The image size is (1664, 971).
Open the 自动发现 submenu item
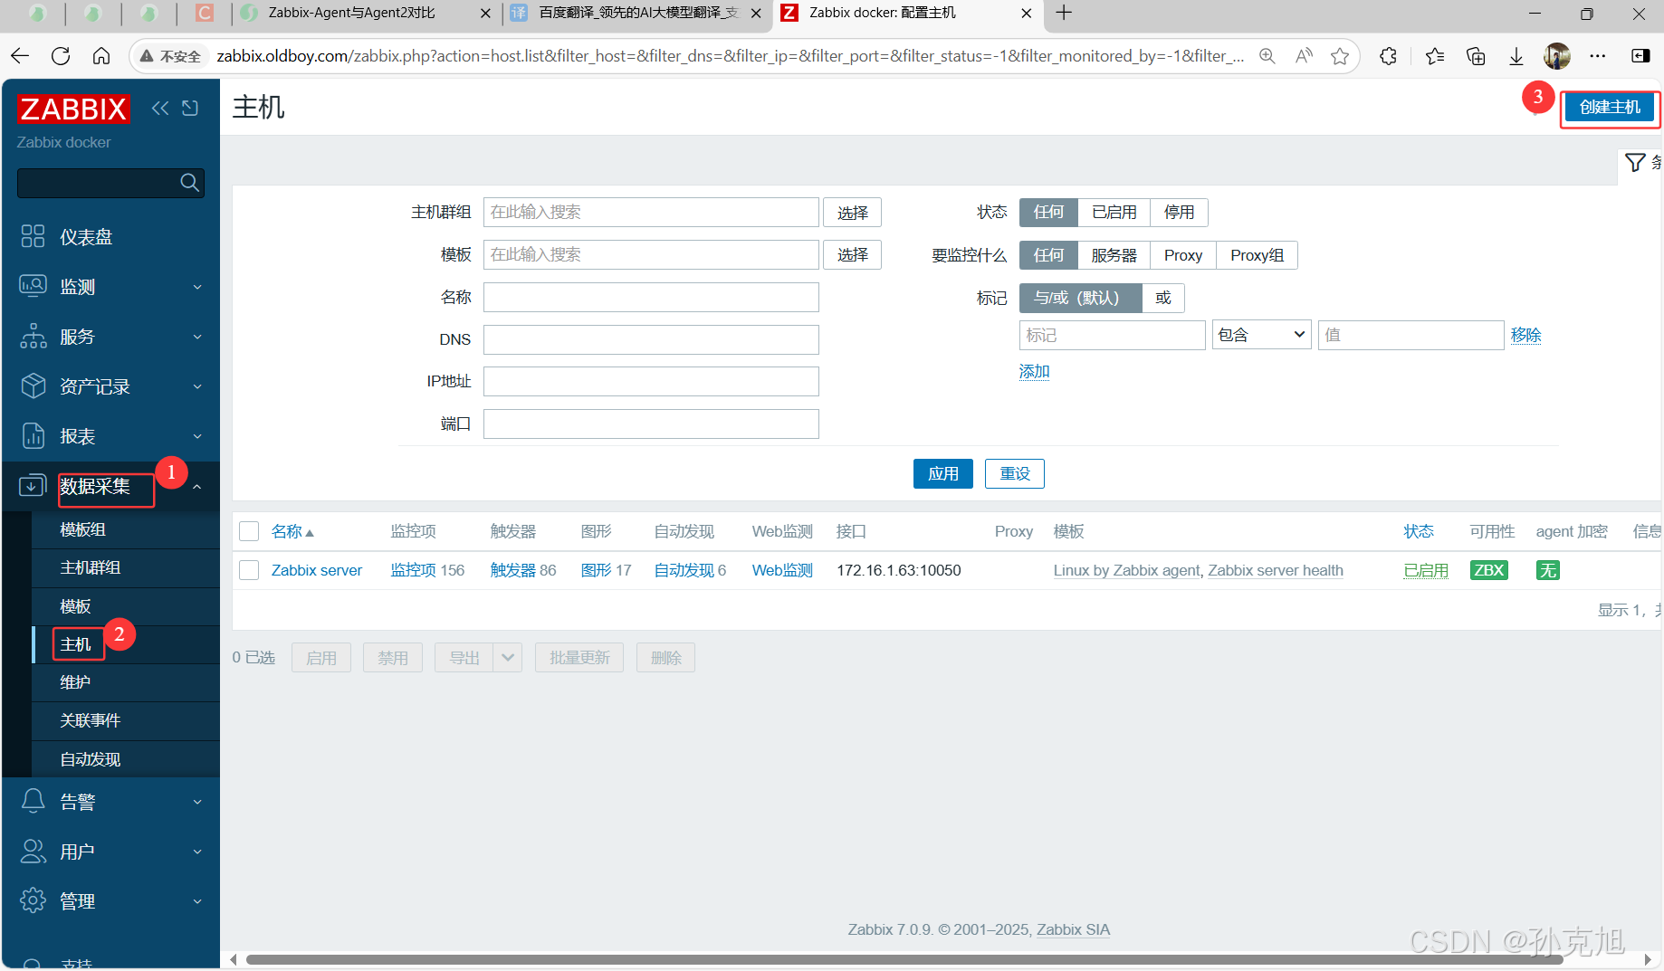coord(126,759)
